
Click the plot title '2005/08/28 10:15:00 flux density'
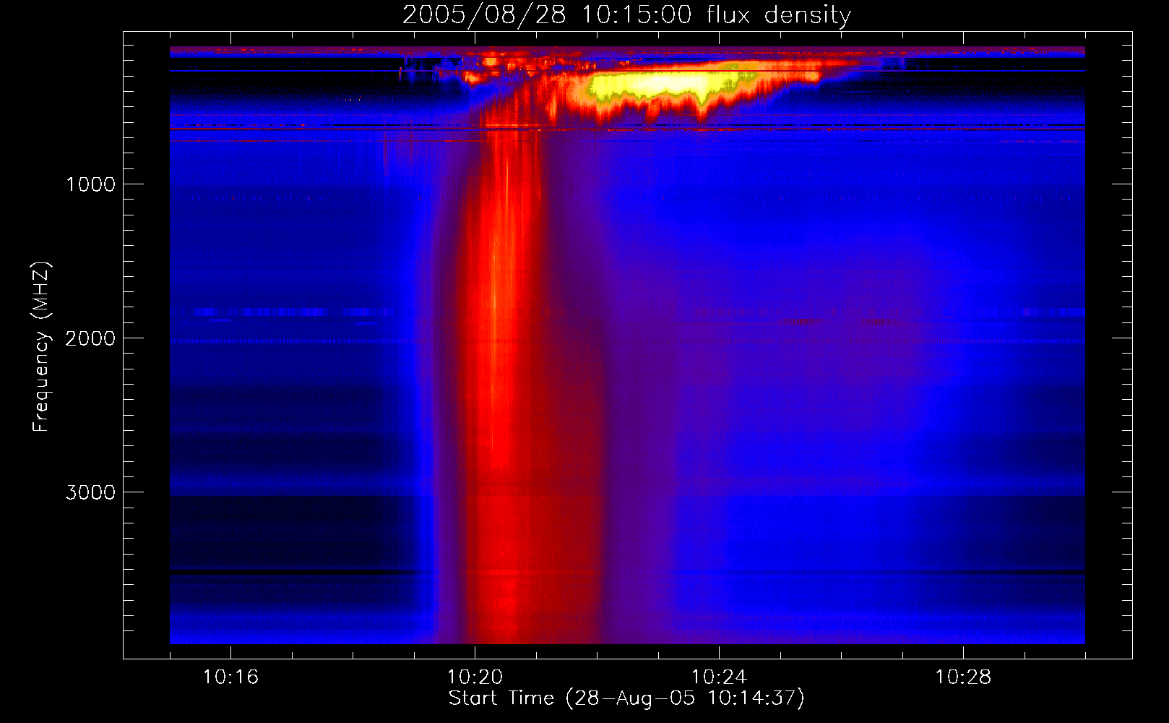[626, 14]
